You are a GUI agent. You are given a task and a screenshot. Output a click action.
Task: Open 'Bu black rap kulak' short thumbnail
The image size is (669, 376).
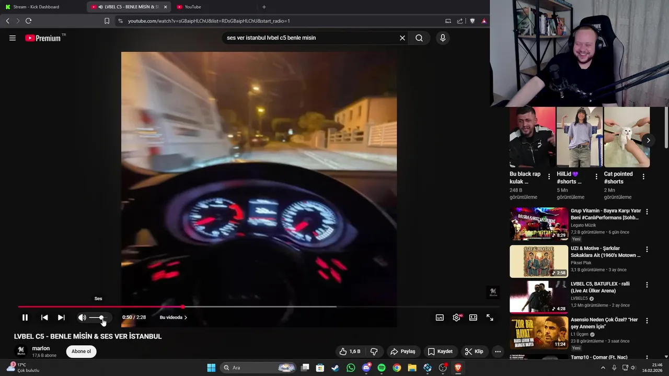[532, 137]
